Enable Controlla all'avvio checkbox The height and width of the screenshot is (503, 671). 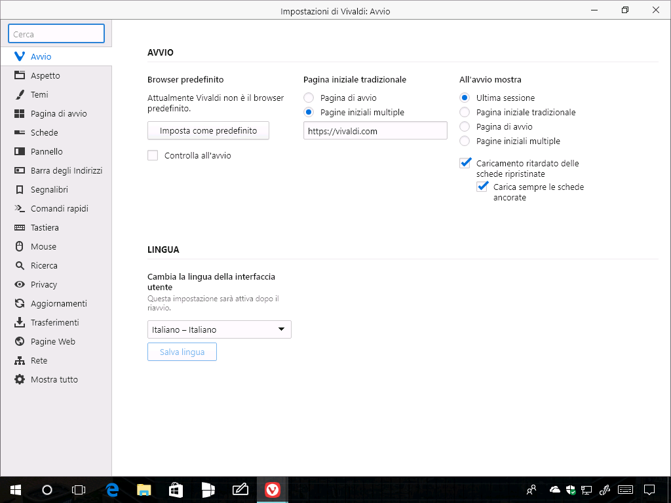153,155
